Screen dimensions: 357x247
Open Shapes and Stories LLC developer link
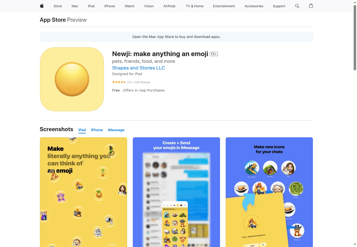tap(139, 68)
